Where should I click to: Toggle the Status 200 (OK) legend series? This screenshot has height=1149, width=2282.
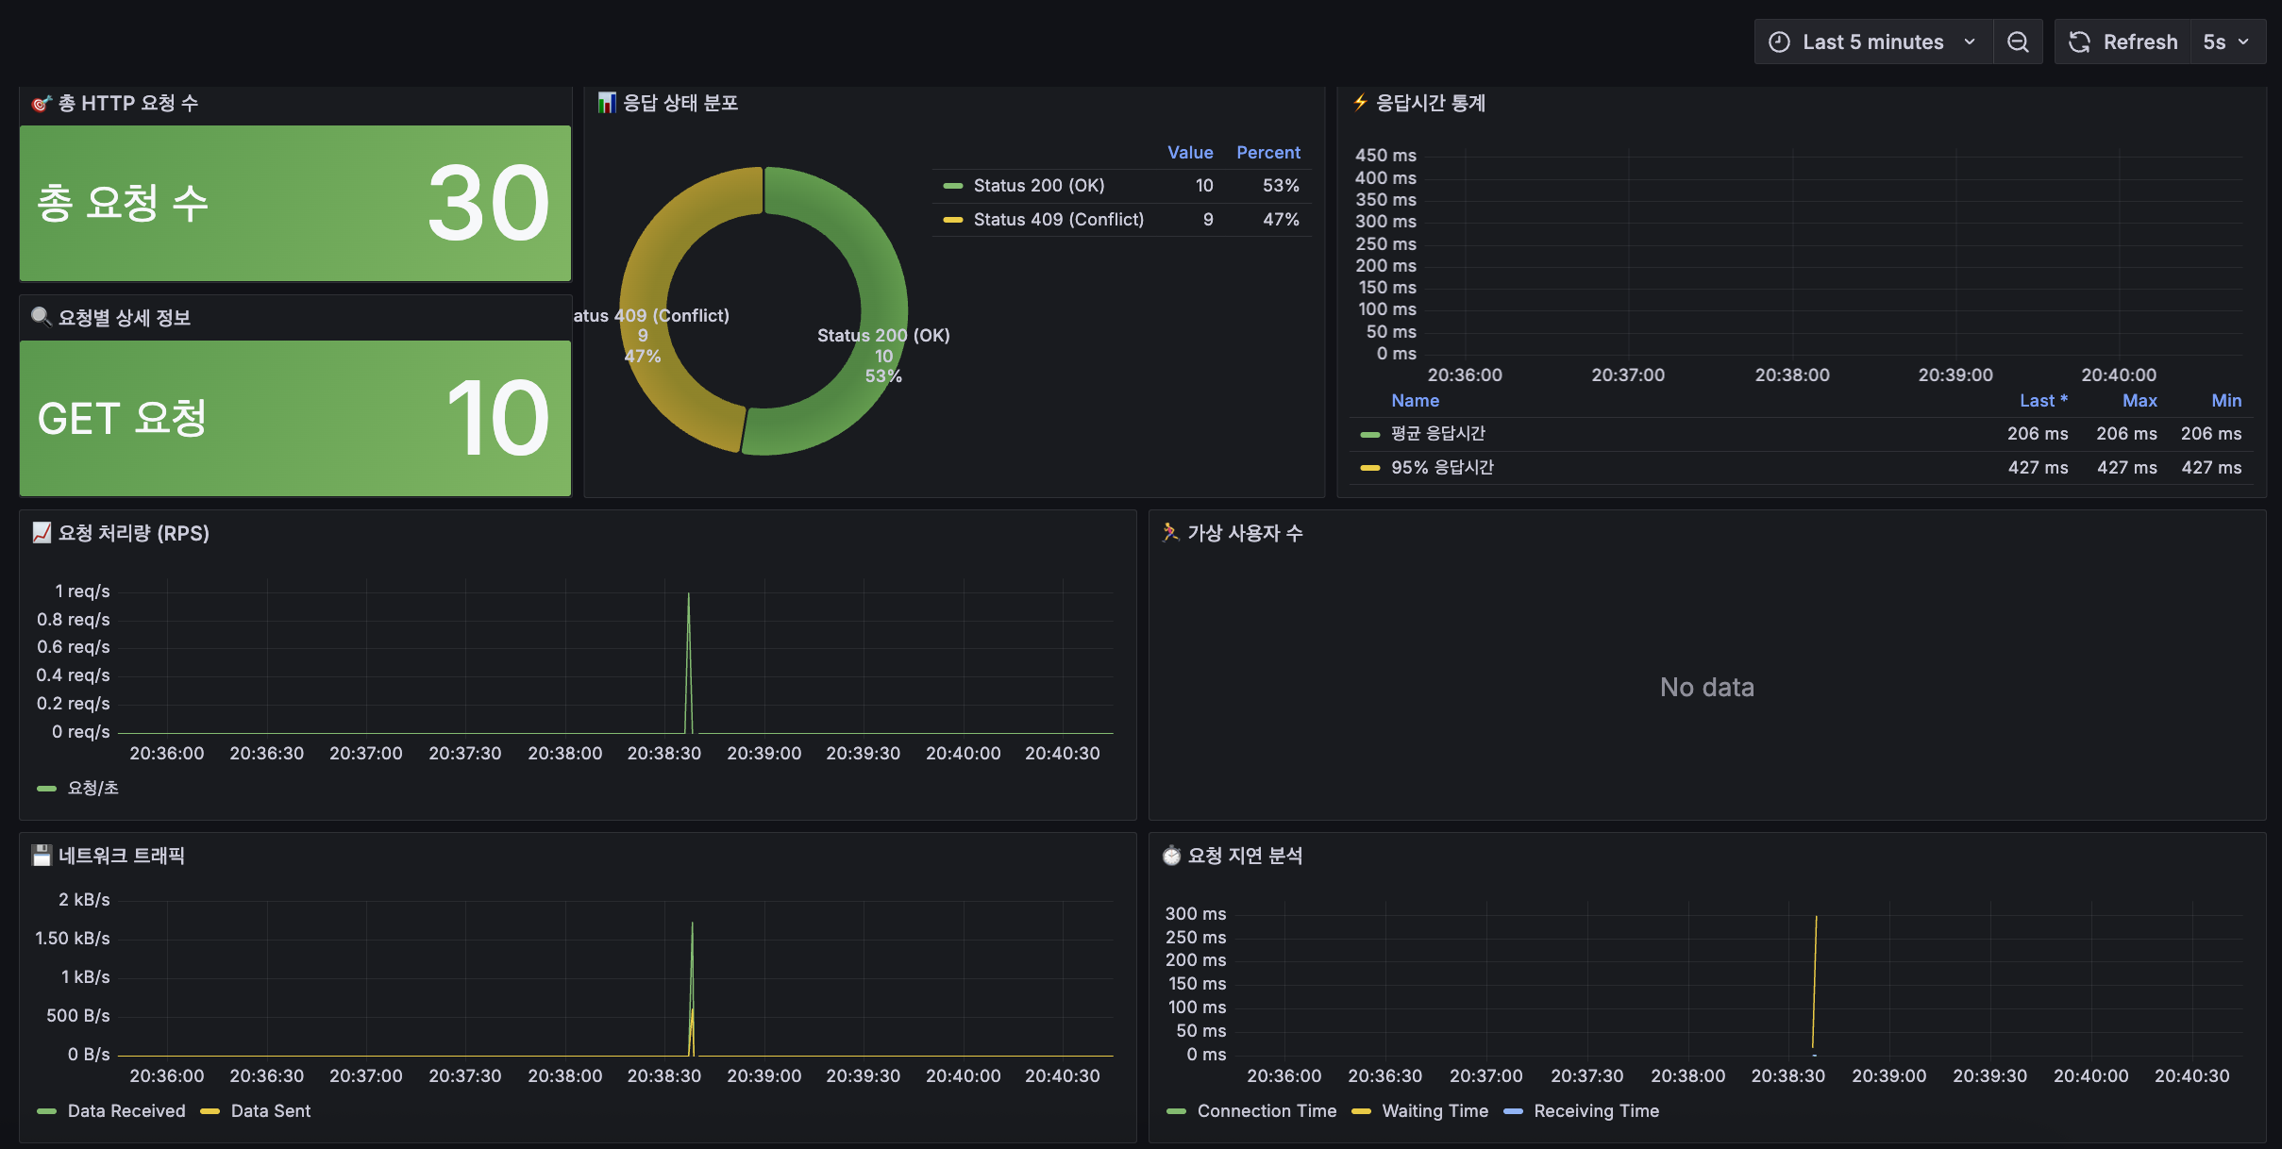coord(1038,186)
